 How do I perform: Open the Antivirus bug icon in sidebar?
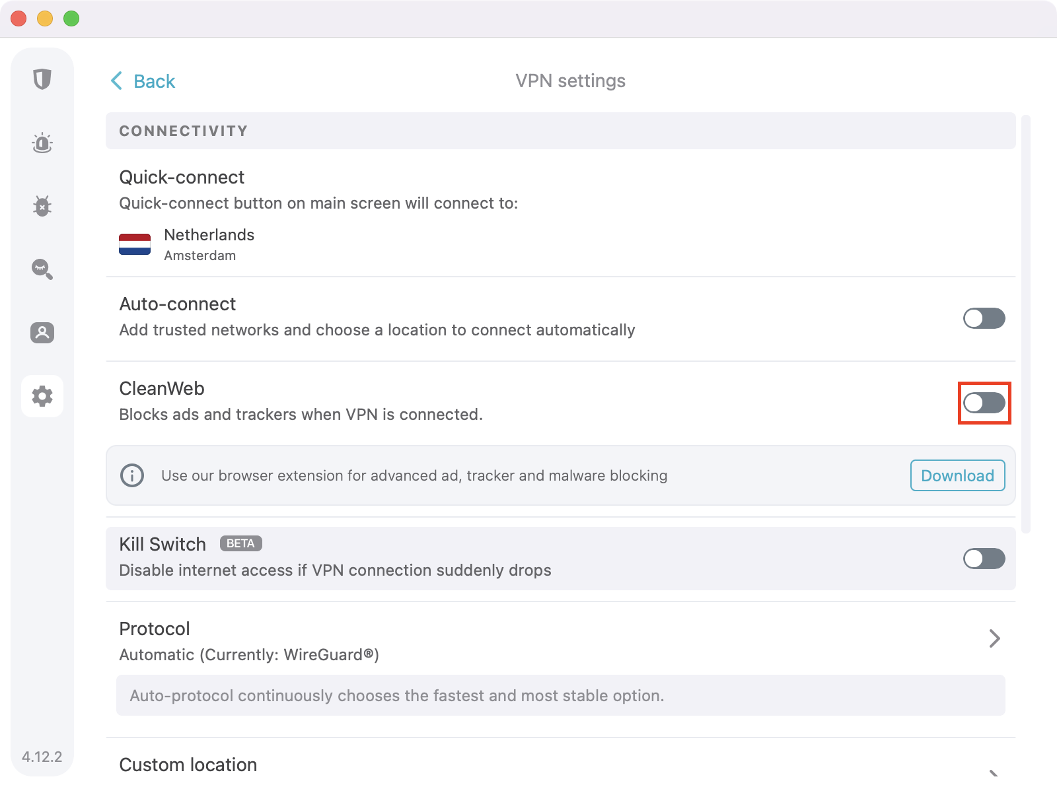42,206
